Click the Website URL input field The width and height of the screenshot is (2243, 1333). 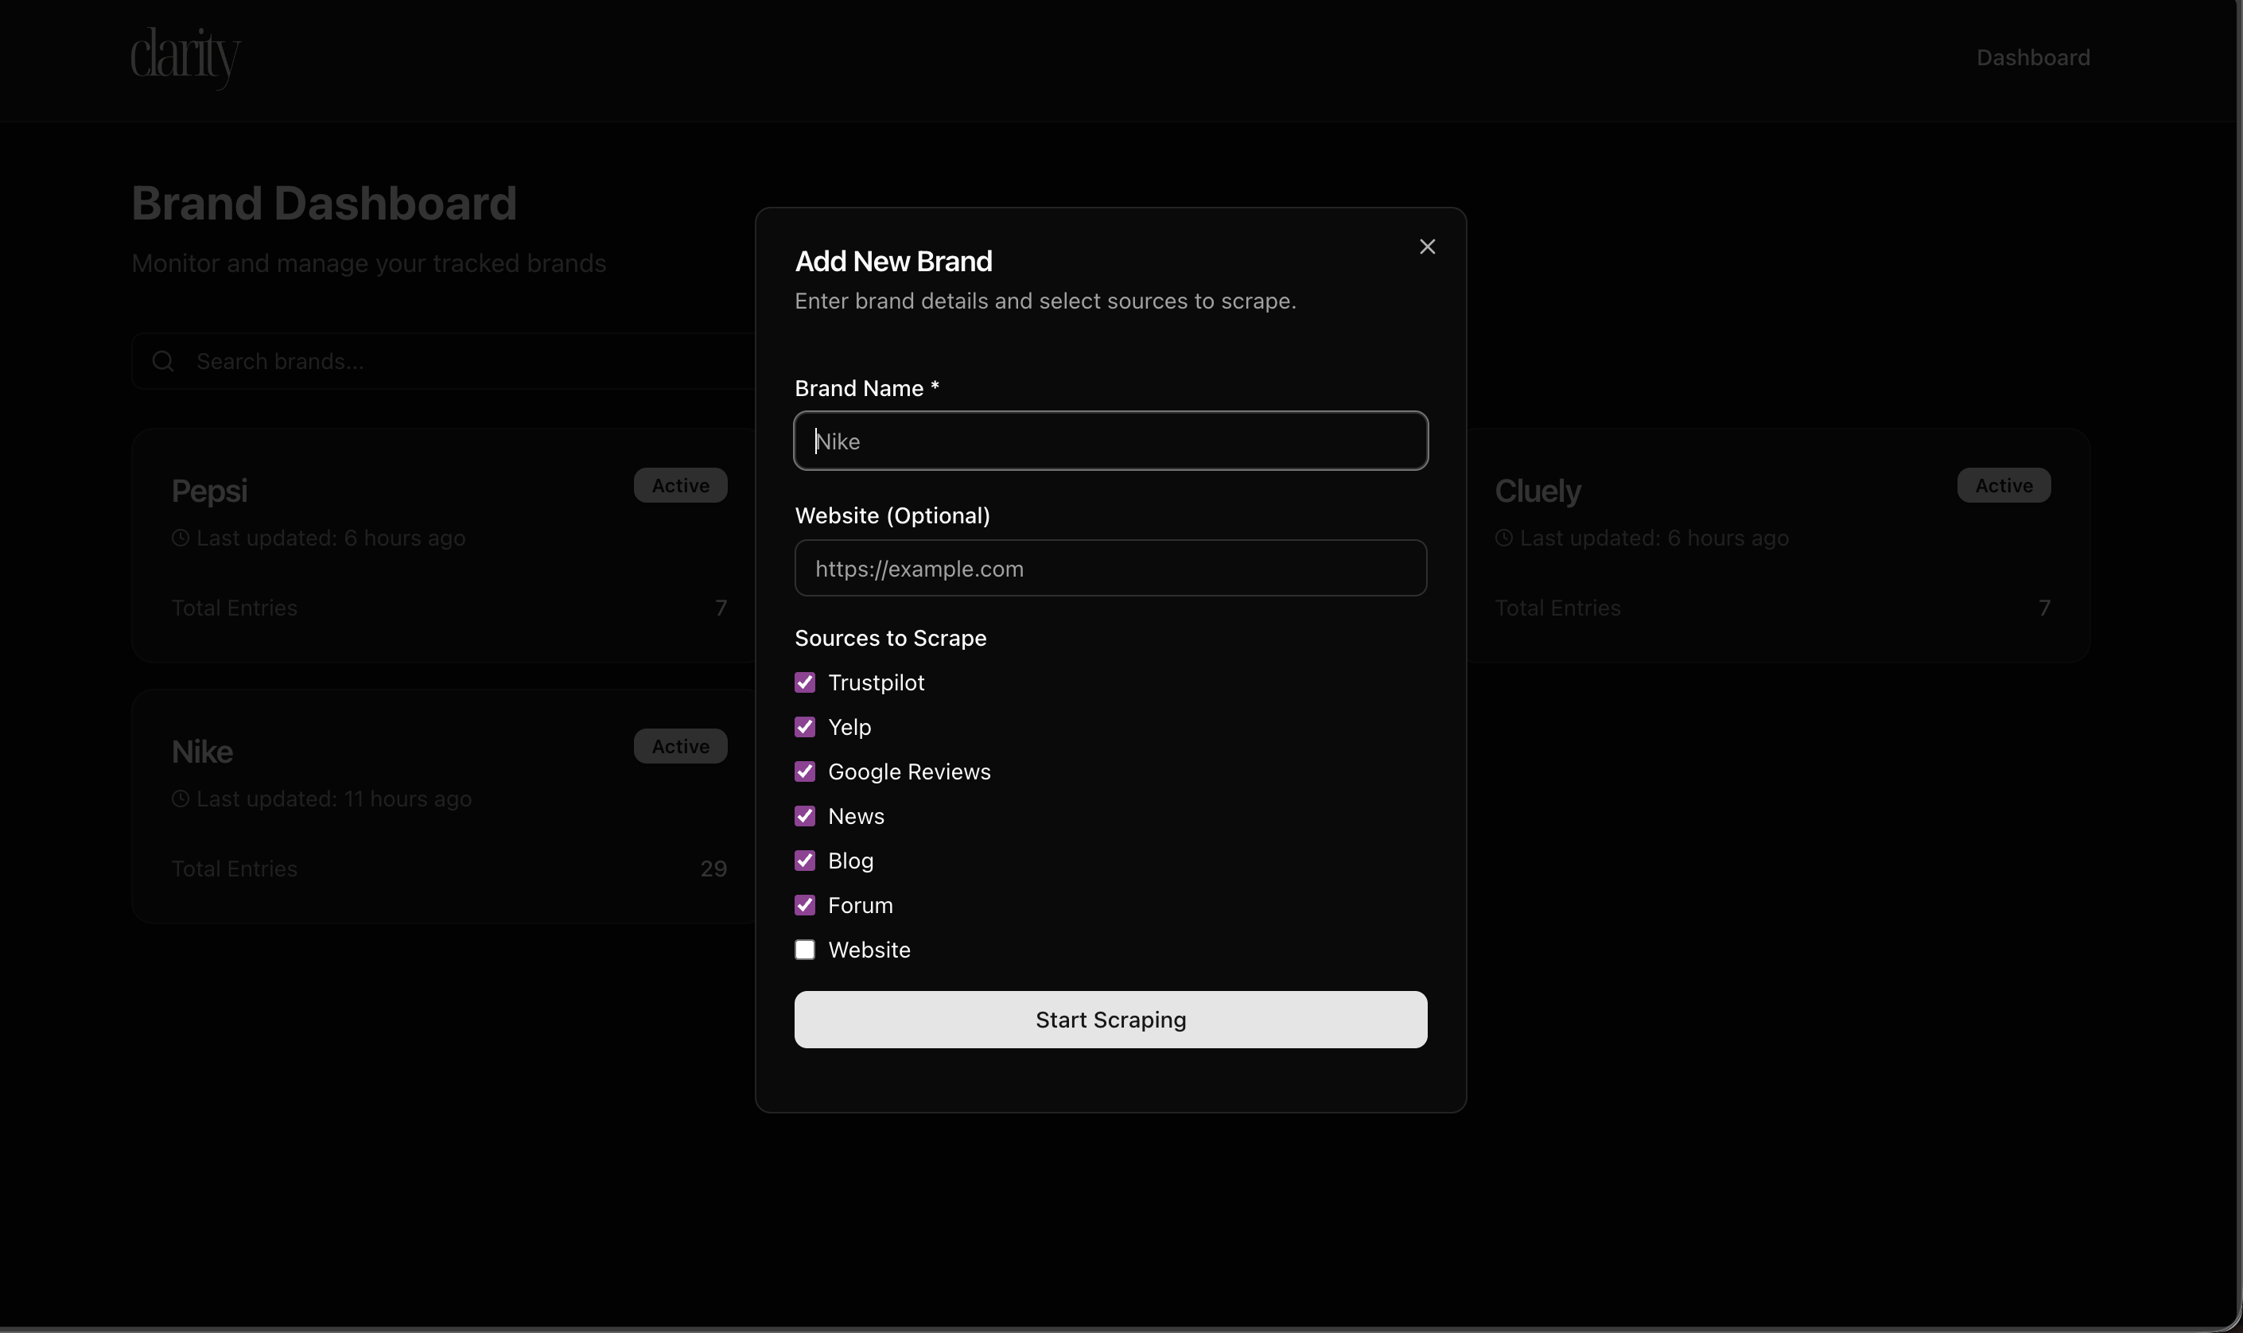pos(1110,569)
